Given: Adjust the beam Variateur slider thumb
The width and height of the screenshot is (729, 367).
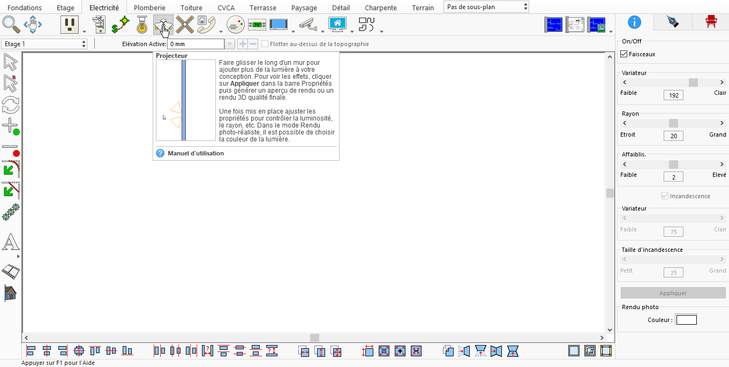Looking at the screenshot, I should pos(693,83).
